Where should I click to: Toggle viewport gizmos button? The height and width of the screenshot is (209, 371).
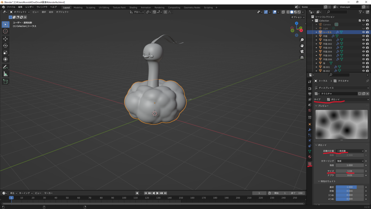266,12
